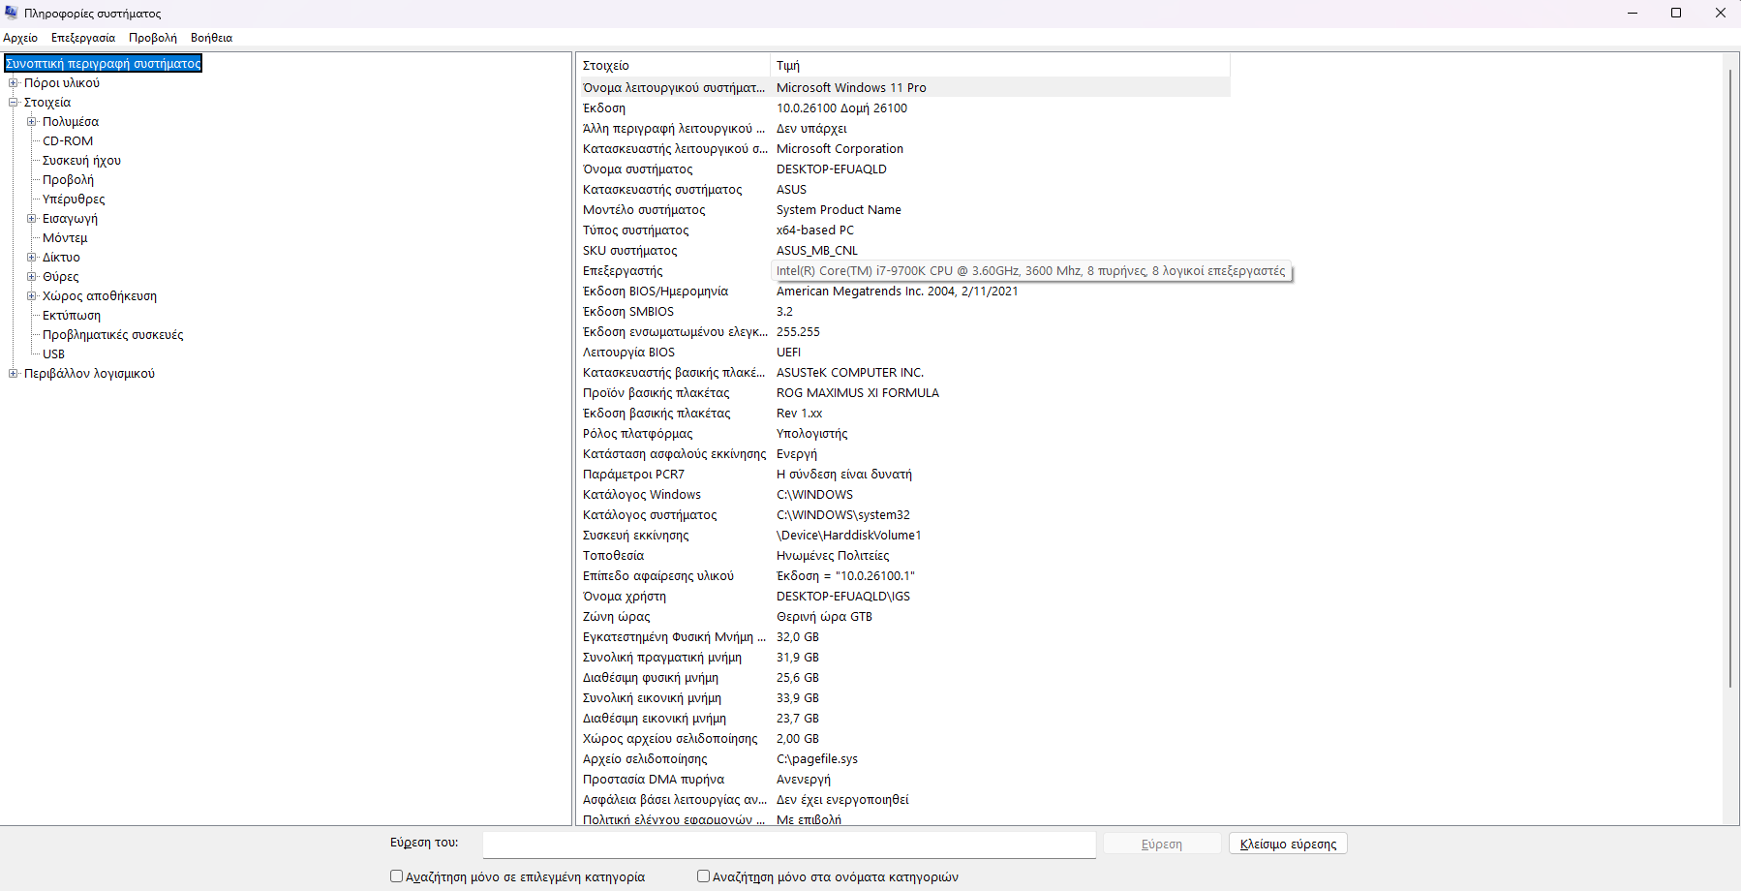Select the Εκτύπωση tree item
Screen dimensions: 1741x891
[72, 316]
